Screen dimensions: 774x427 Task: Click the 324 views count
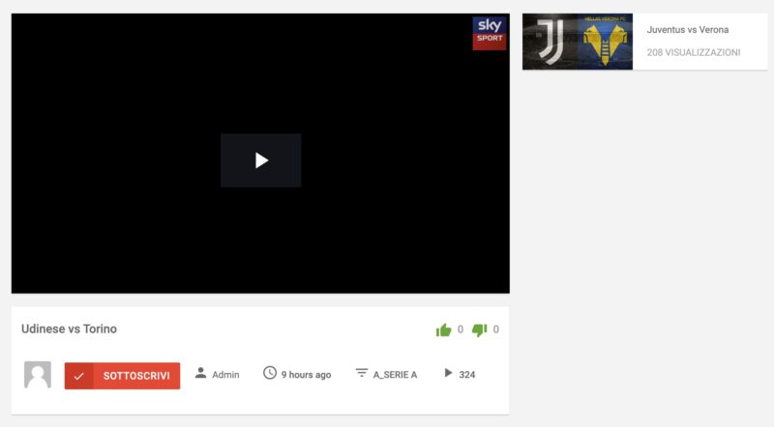467,375
